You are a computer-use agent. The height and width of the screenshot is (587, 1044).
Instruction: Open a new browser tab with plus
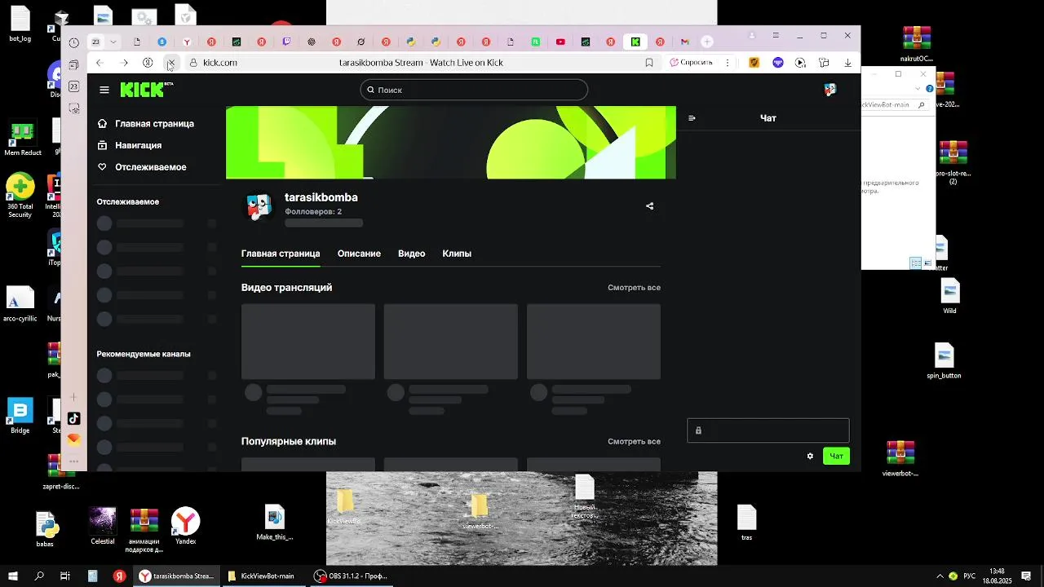point(707,42)
